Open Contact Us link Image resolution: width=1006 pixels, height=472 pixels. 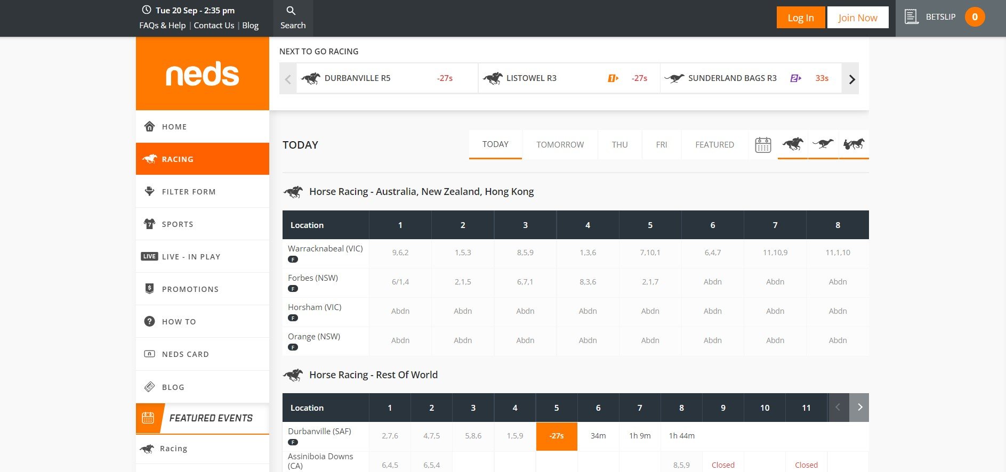pos(214,26)
